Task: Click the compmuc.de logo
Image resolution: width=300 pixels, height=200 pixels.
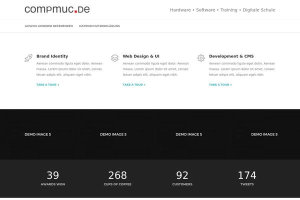Action: click(57, 9)
